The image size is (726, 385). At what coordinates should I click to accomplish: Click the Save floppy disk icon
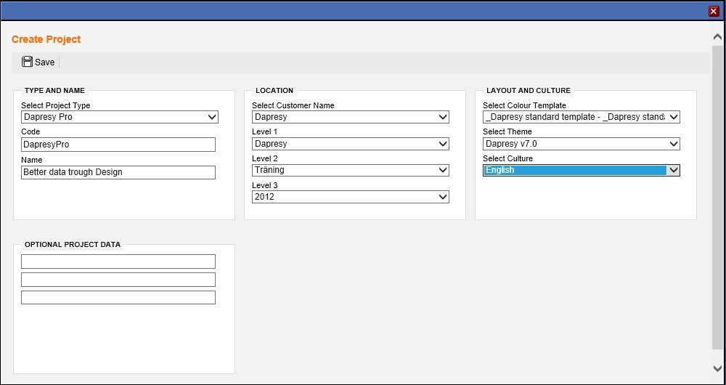(27, 62)
